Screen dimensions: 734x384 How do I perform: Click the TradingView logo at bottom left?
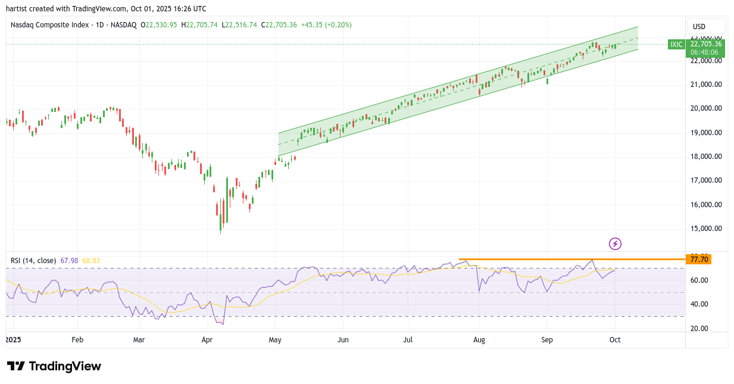pyautogui.click(x=54, y=366)
